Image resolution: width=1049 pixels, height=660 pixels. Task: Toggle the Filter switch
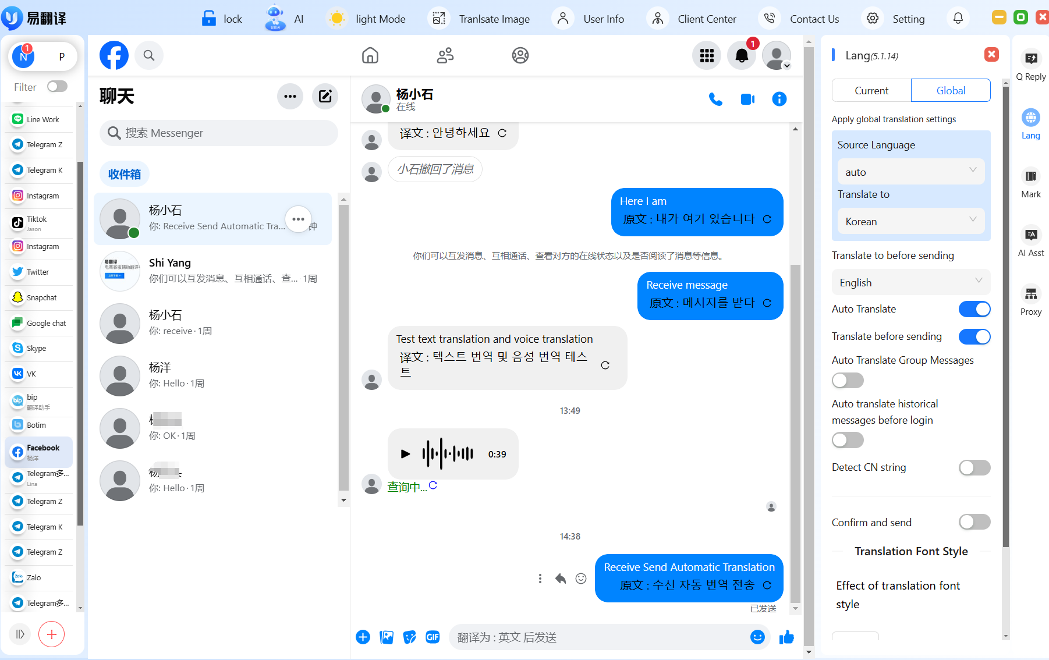(x=57, y=87)
